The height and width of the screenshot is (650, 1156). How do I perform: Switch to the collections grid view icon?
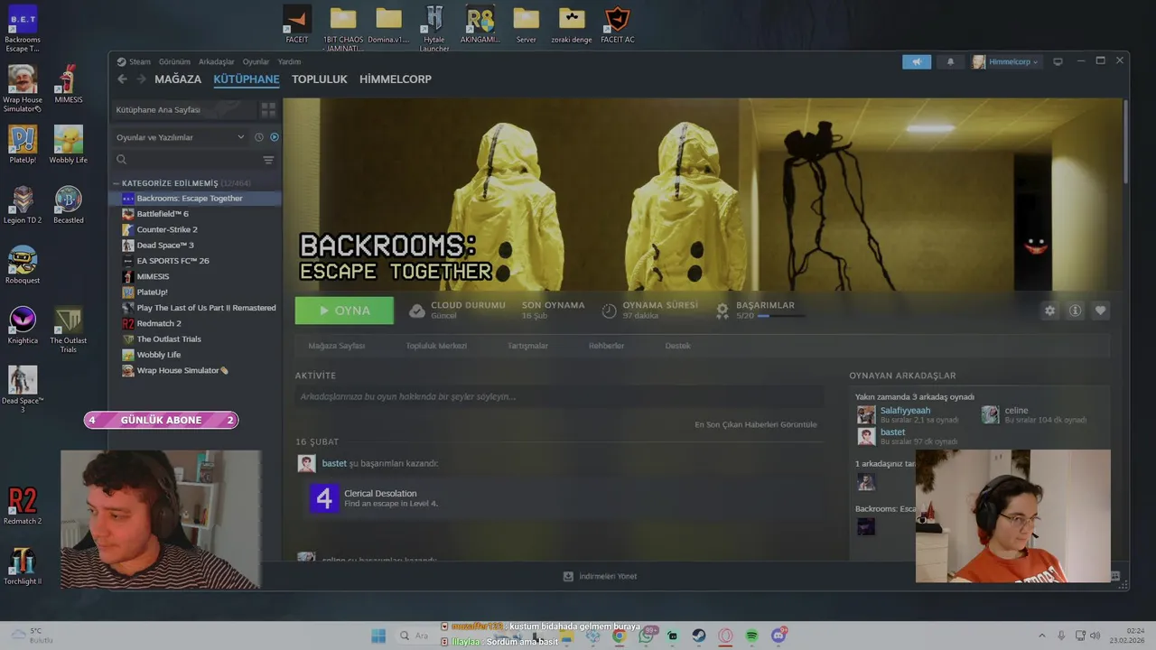point(268,109)
